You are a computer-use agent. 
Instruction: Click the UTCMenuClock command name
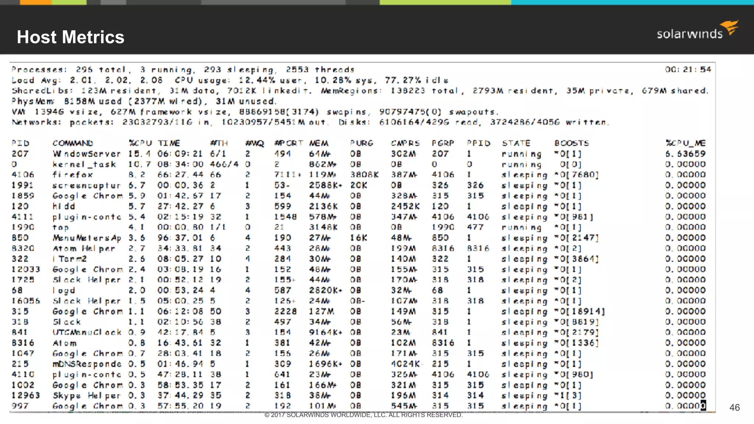(x=87, y=332)
